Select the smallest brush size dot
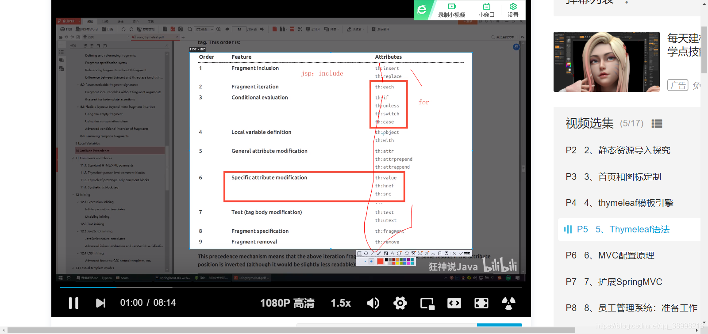 (x=360, y=262)
